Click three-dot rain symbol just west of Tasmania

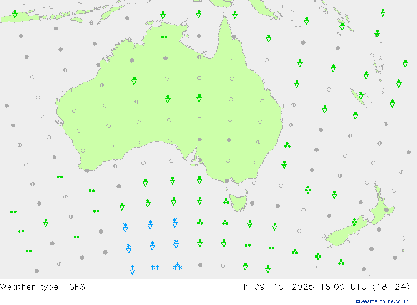click(226, 201)
